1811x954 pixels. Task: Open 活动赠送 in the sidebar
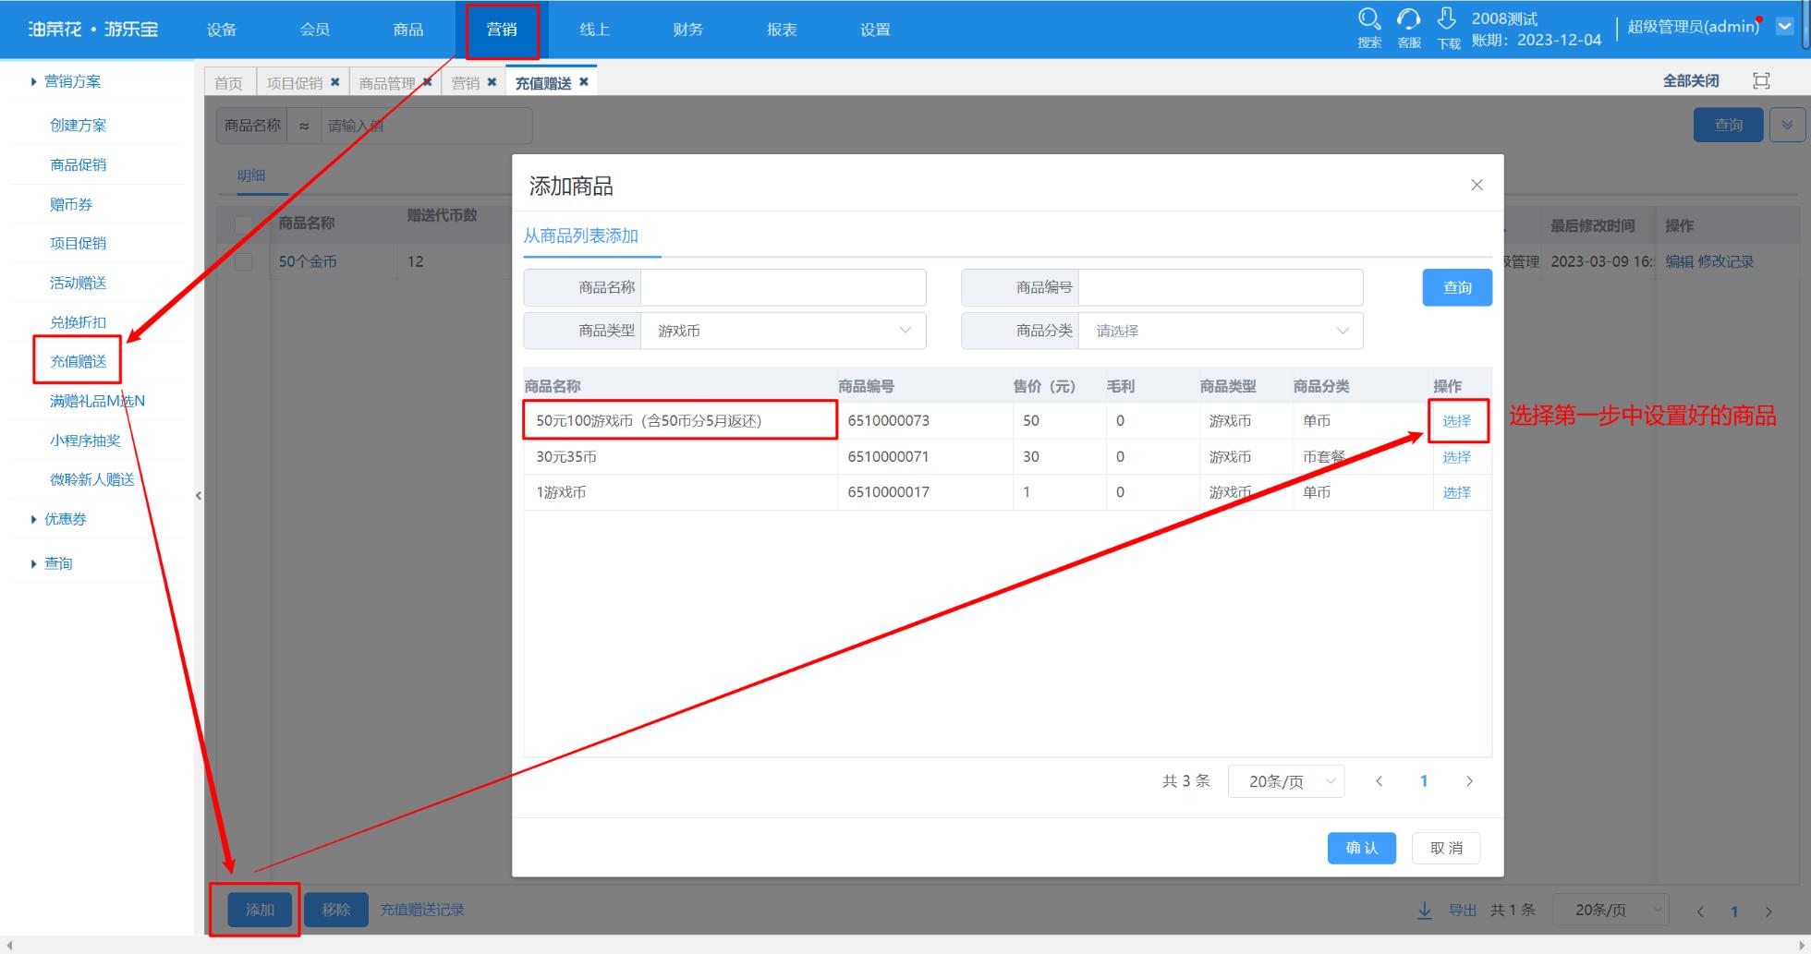(79, 283)
